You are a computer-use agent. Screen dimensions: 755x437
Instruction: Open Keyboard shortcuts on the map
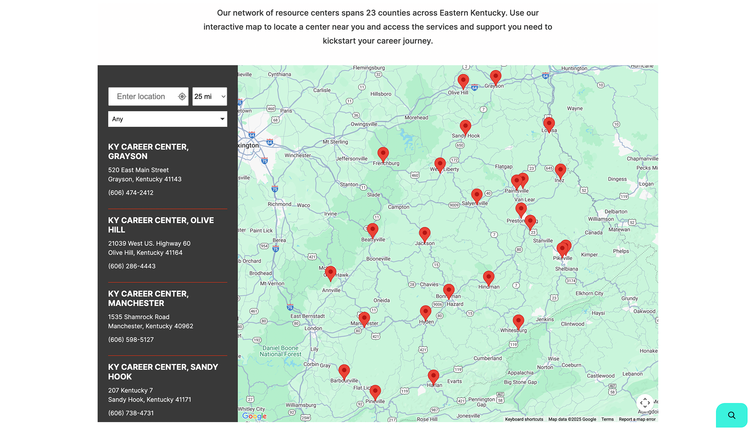point(524,420)
